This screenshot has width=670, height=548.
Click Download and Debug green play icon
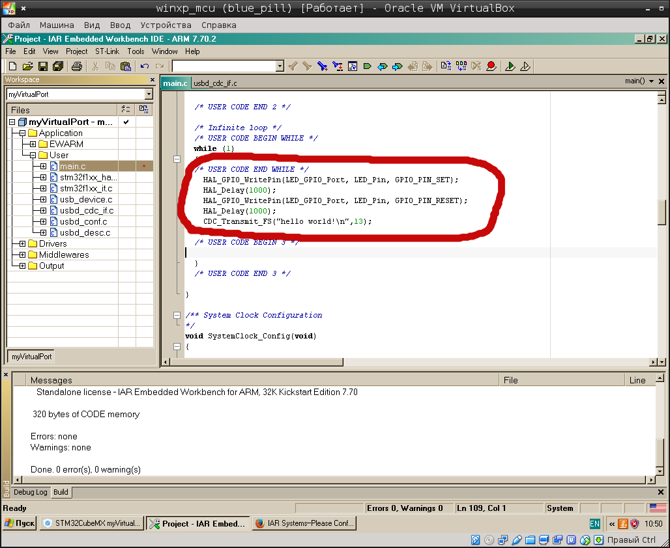510,66
